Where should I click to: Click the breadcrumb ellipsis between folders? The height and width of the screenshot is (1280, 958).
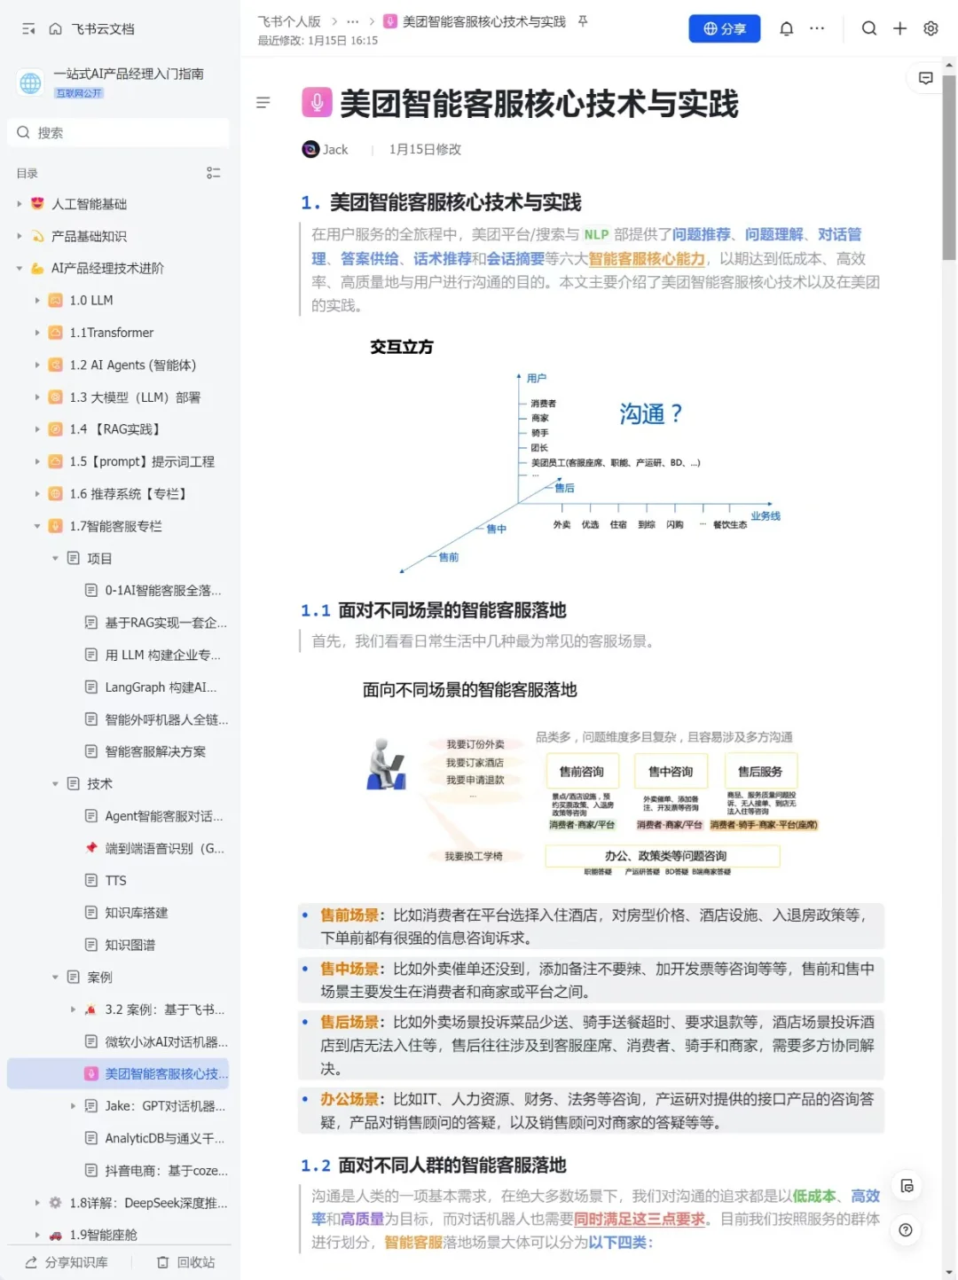353,21
